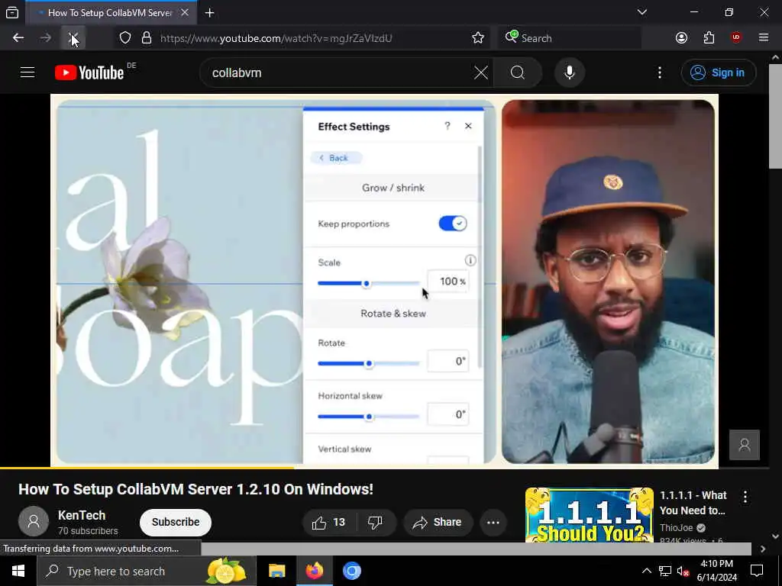Screen dimensions: 782x586
Task: Click the 70 subscribers text
Action: pyautogui.click(x=88, y=531)
